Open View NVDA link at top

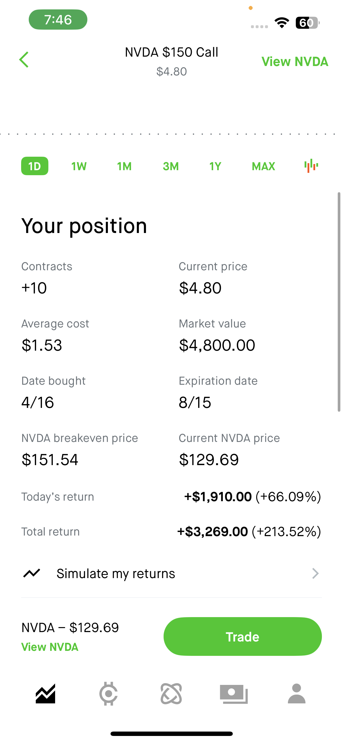coord(295,62)
